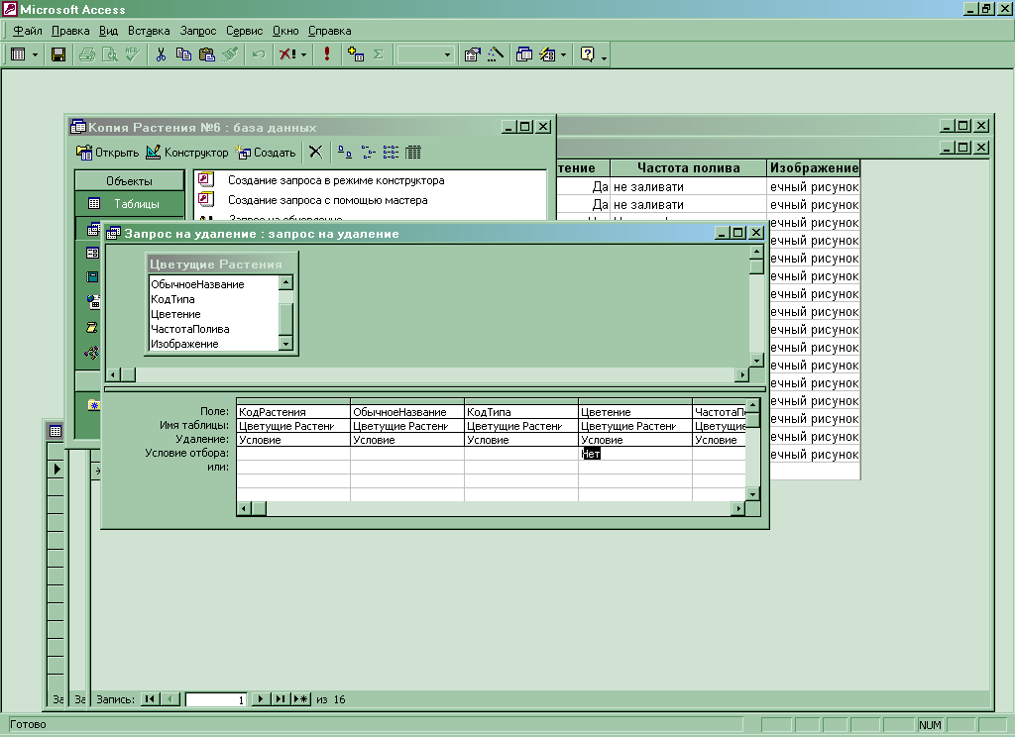Go to next record in navigation bar

pos(261,698)
